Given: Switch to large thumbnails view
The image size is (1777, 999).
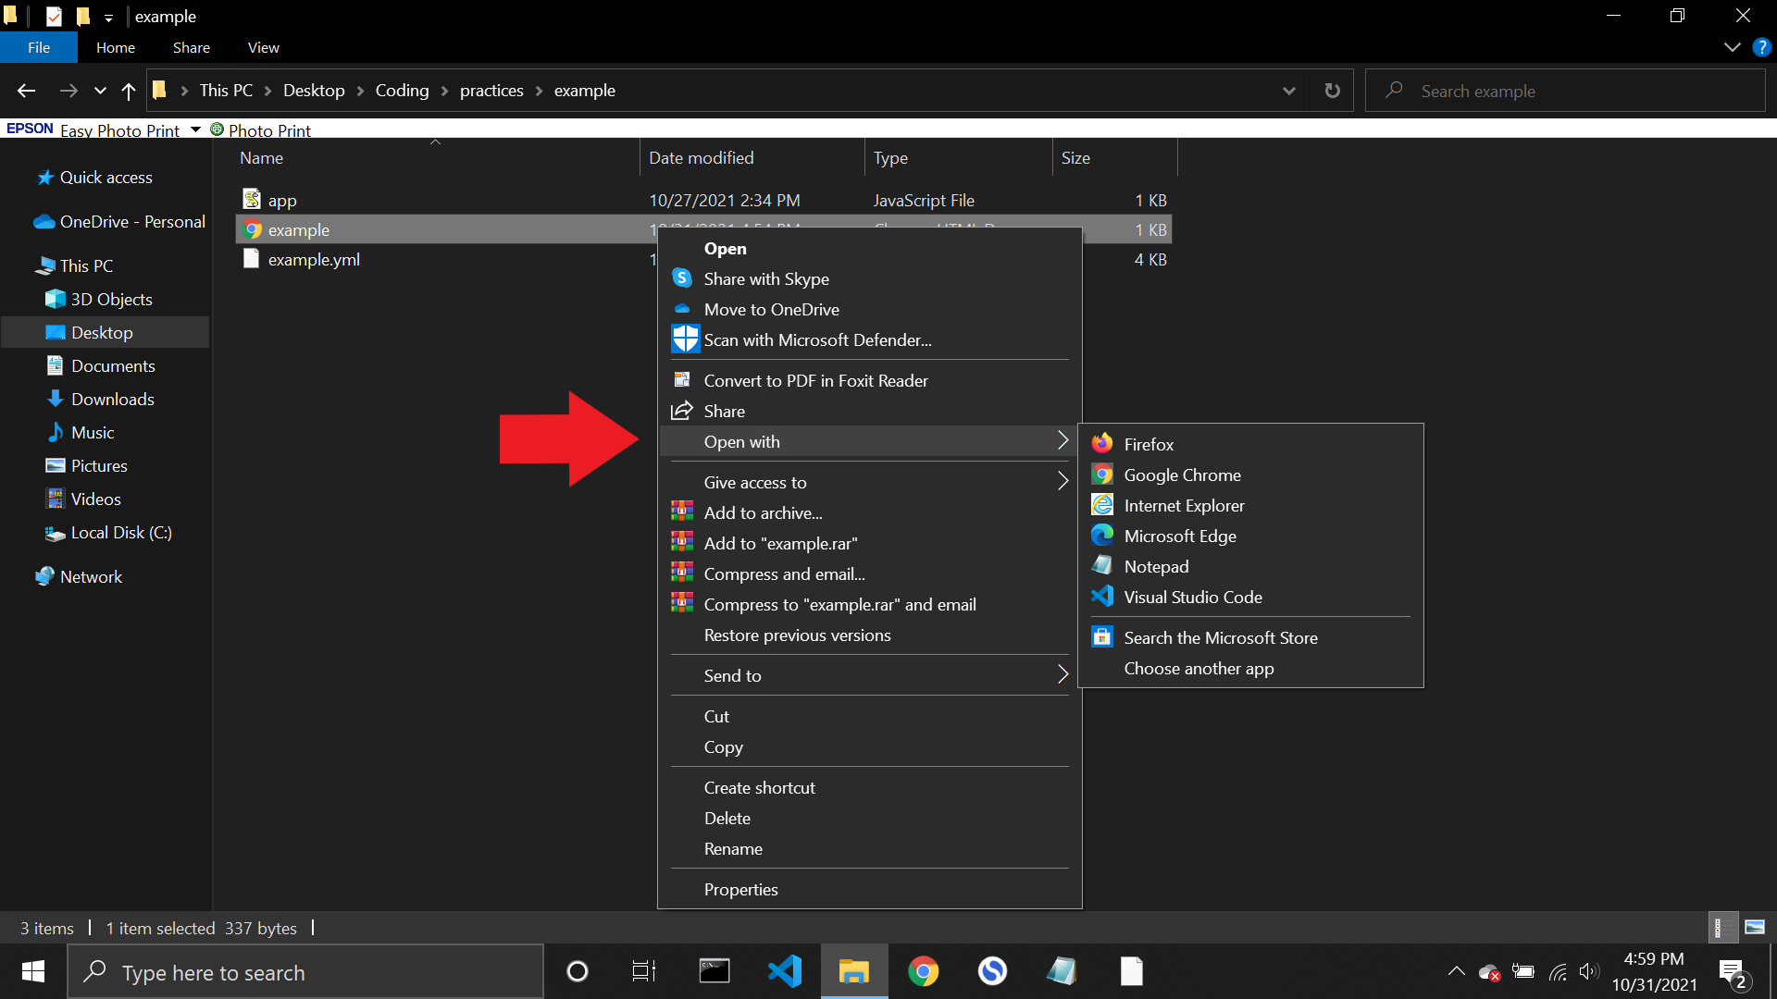Looking at the screenshot, I should pos(1755,927).
